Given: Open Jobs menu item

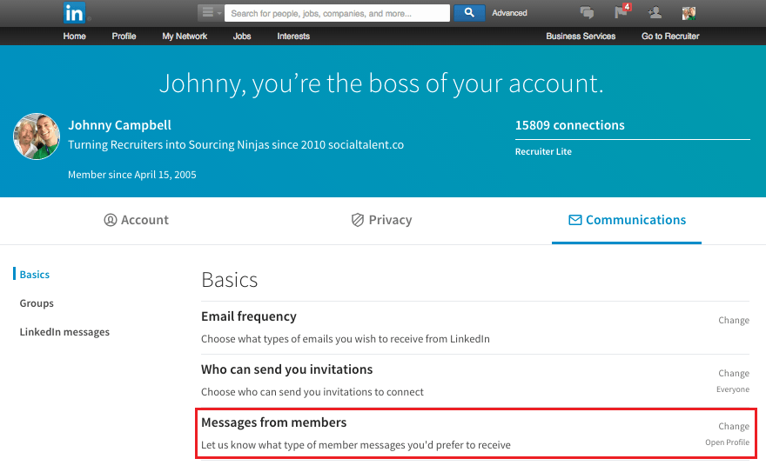Looking at the screenshot, I should coord(242,37).
